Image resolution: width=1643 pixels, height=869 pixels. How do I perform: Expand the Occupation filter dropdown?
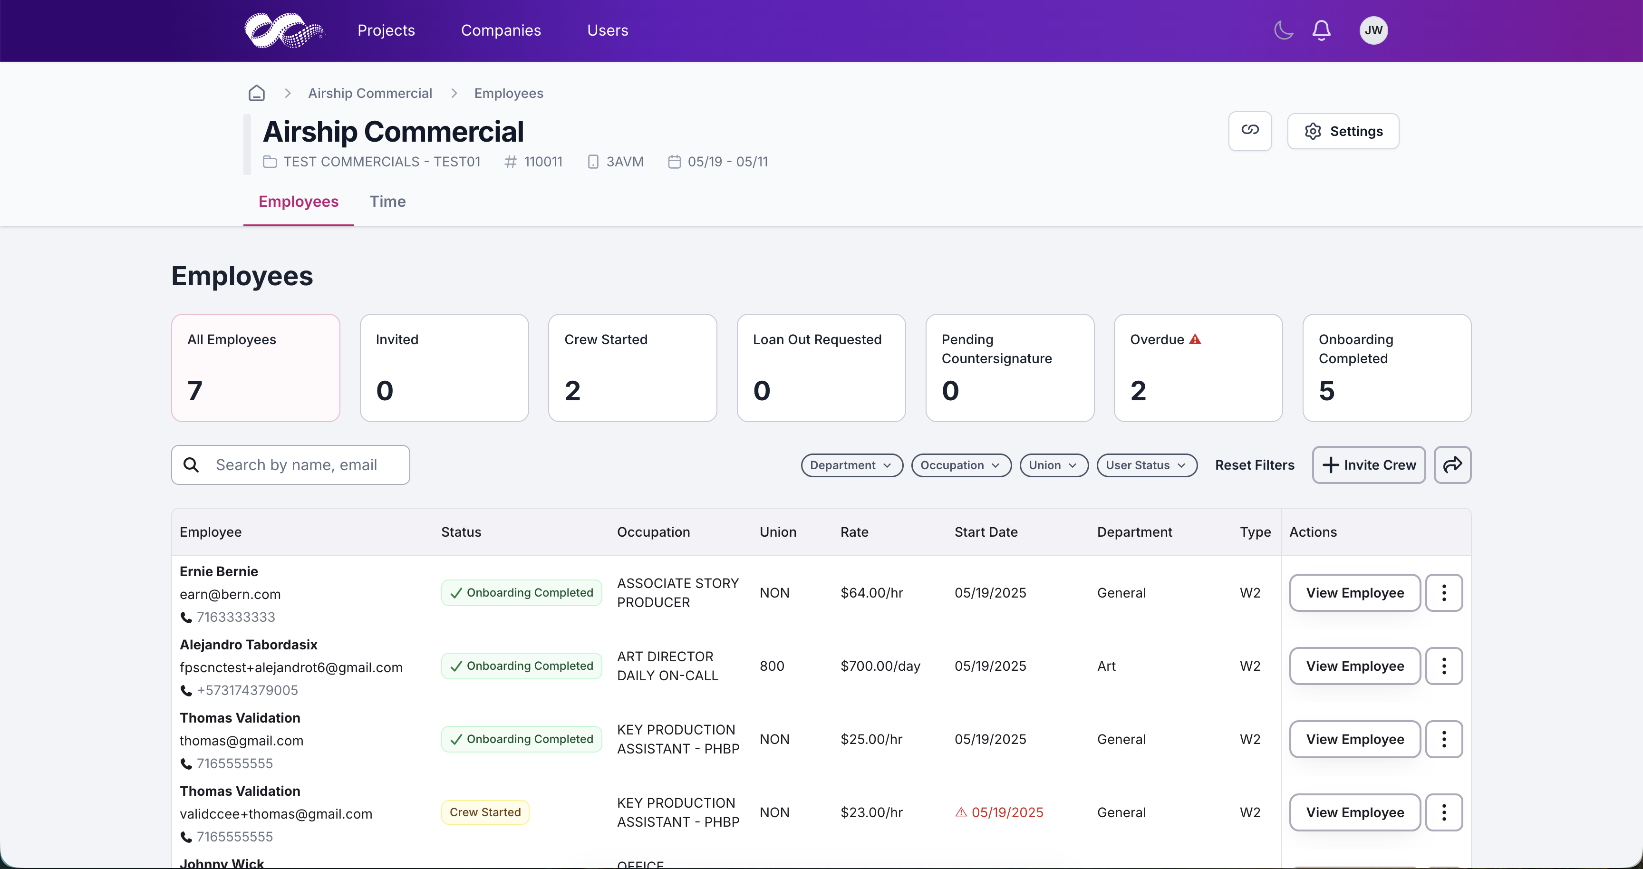click(x=961, y=465)
